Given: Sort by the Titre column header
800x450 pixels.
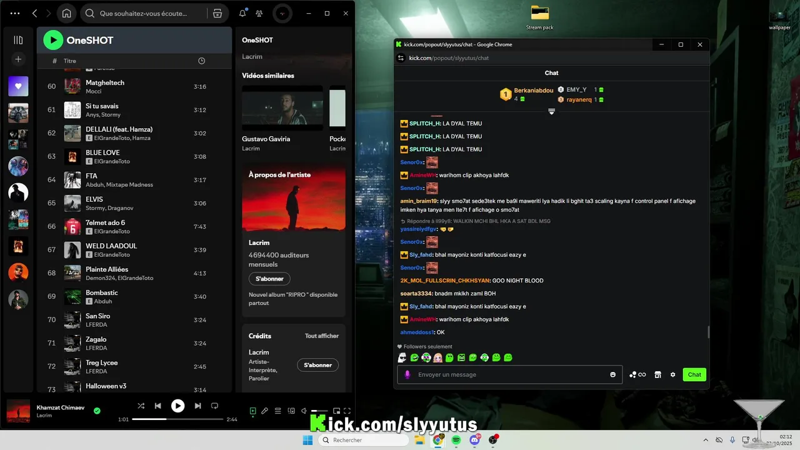Looking at the screenshot, I should pyautogui.click(x=69, y=61).
